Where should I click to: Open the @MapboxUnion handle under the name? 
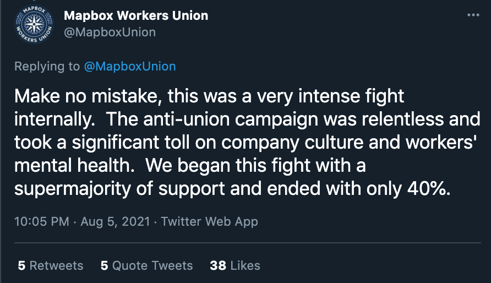[x=110, y=32]
